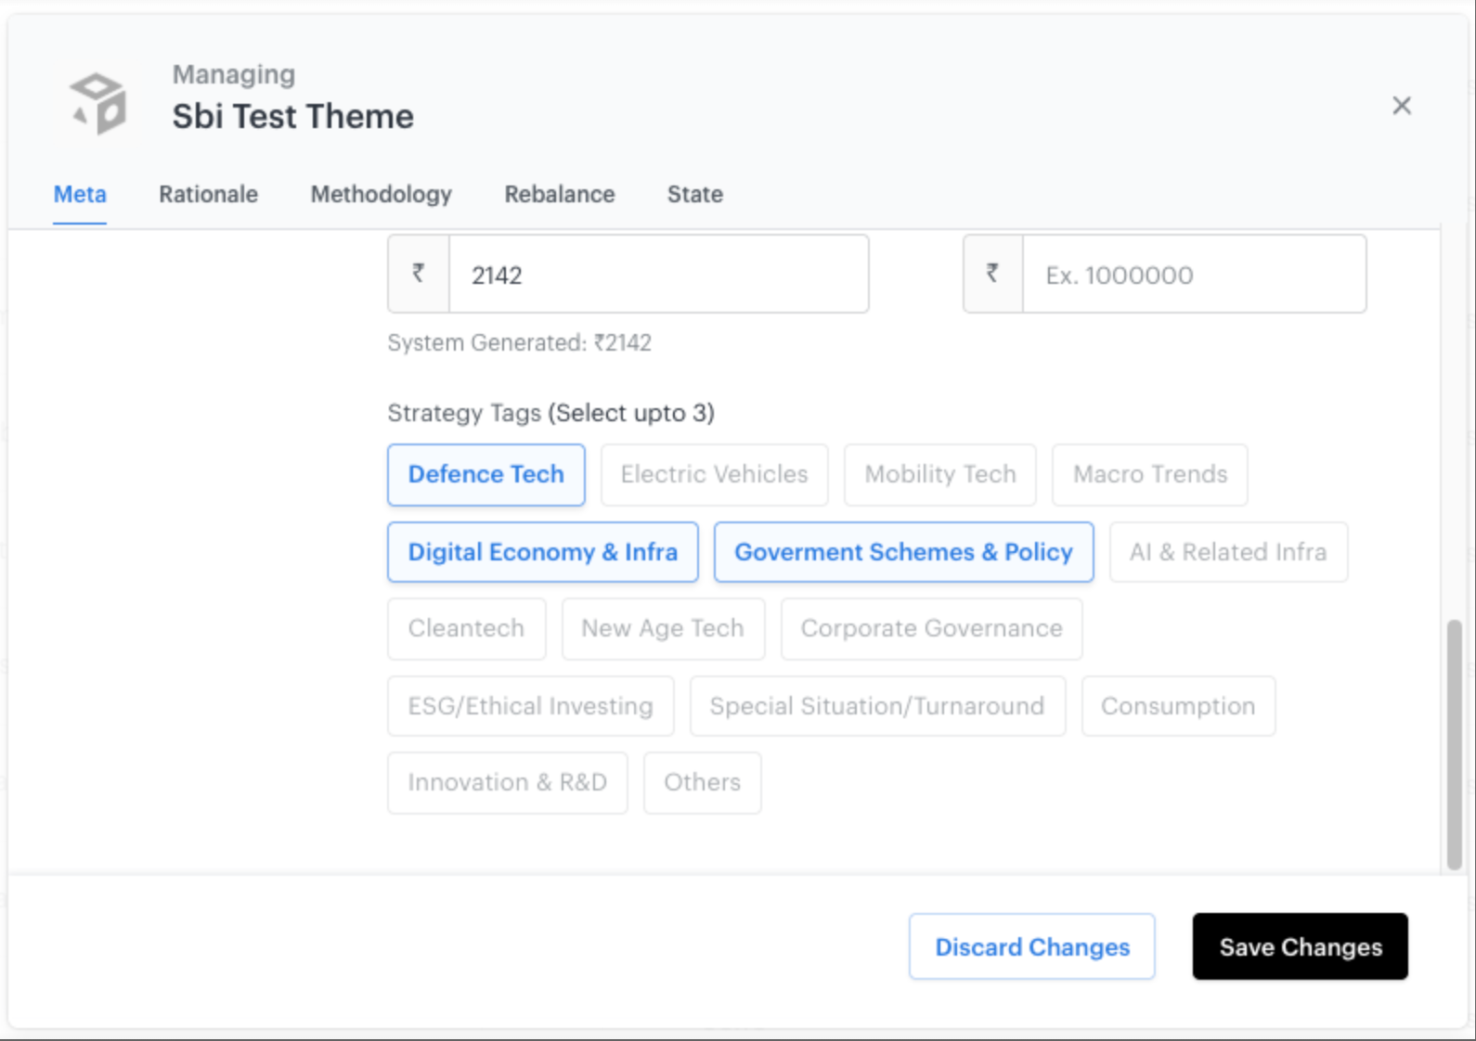Click rupee icon beside 2142 field
Screen dimensions: 1476x1041
point(419,274)
